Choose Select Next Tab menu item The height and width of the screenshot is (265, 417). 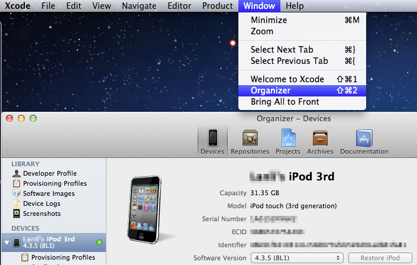[x=302, y=50]
